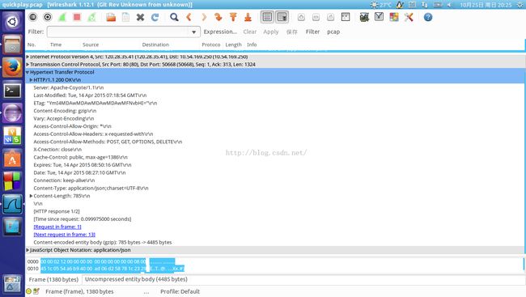Expand the Content-Length: 785 field
Image resolution: width=526 pixels, height=297 pixels.
[x=32, y=196]
